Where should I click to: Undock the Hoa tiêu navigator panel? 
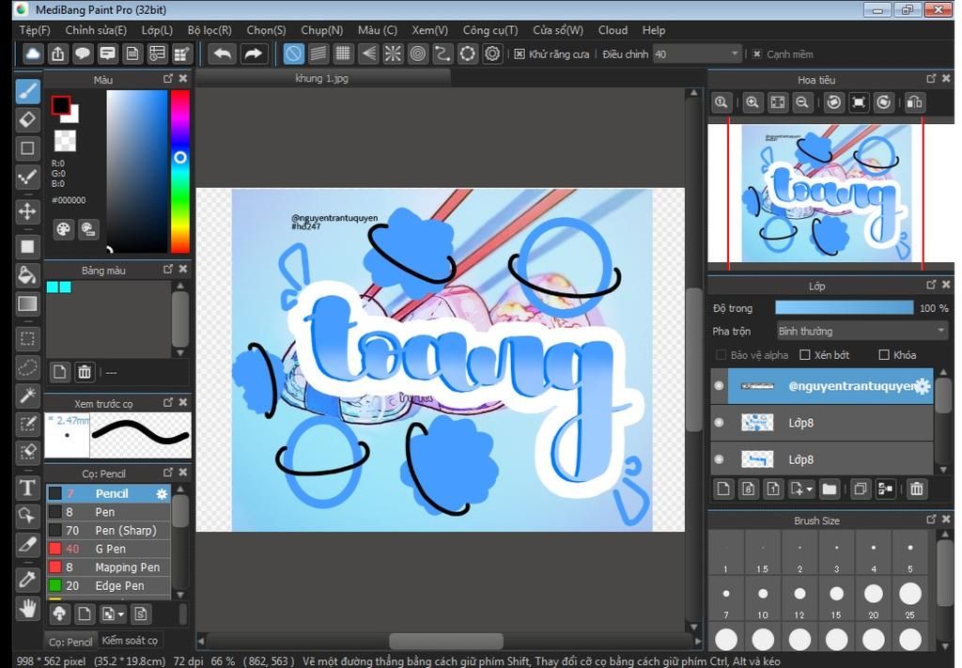(x=931, y=79)
